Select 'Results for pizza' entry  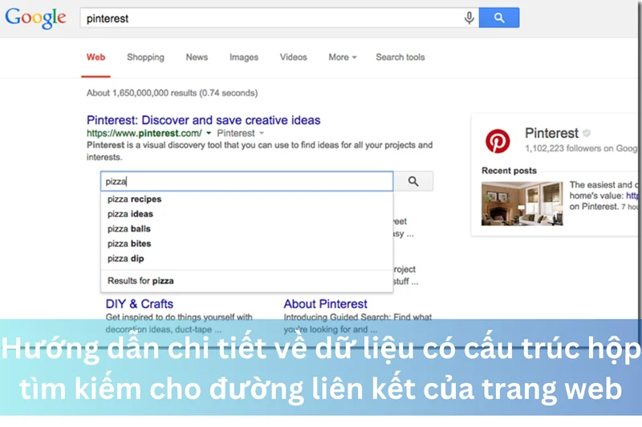247,280
